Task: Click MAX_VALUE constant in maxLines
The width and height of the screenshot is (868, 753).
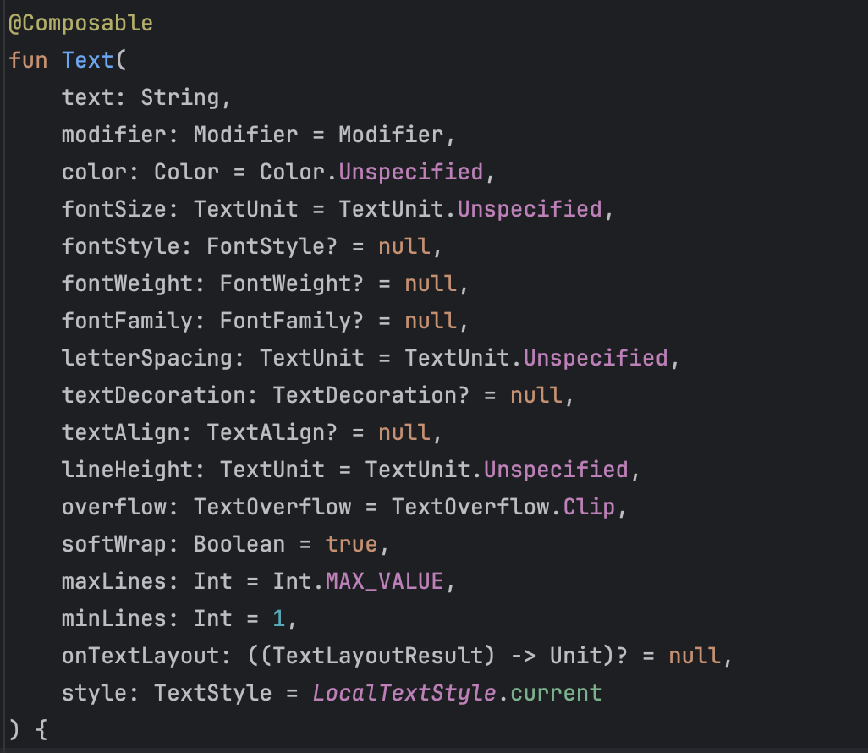Action: pyautogui.click(x=385, y=581)
